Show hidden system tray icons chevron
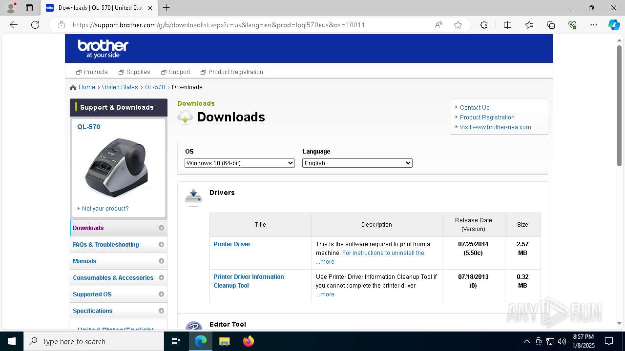 [526, 341]
